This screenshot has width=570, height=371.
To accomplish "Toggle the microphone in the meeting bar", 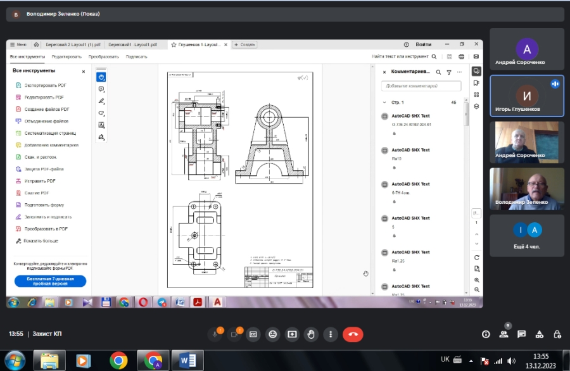I will (215, 334).
